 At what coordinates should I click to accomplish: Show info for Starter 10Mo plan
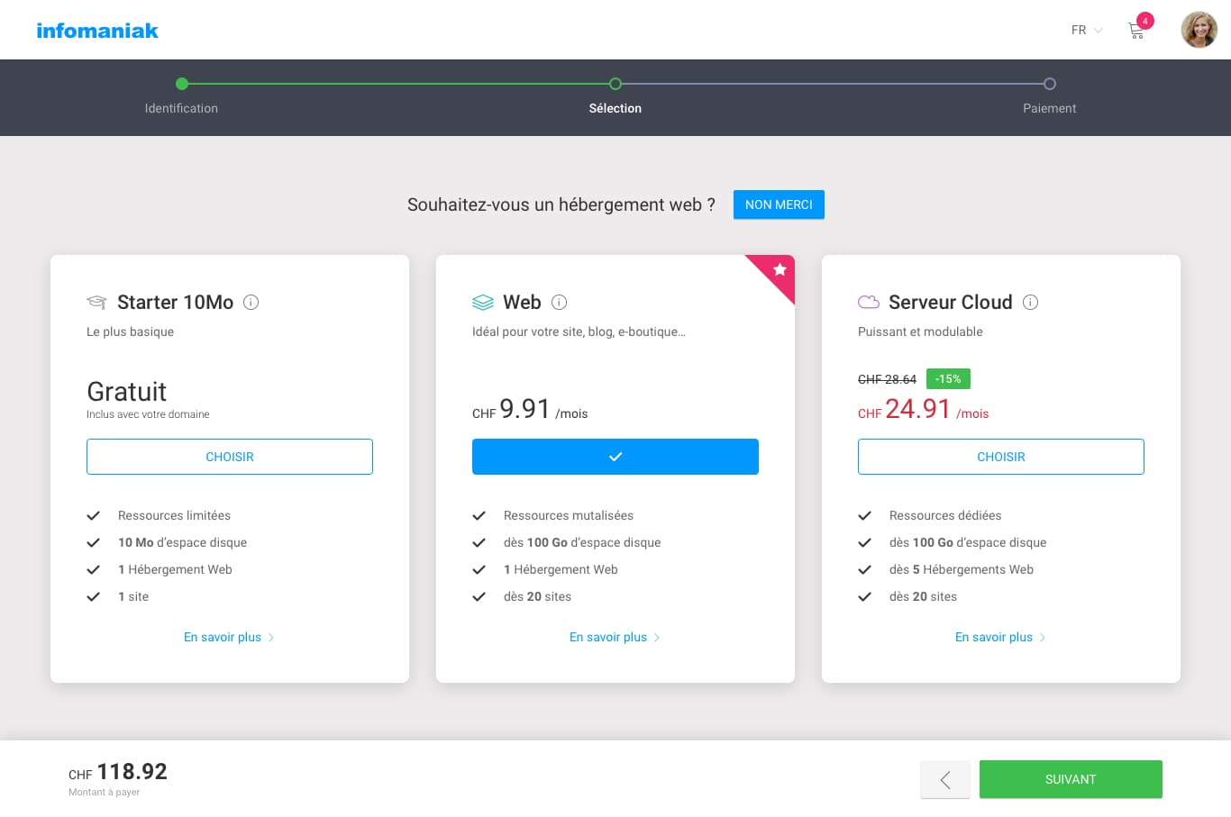tap(251, 303)
